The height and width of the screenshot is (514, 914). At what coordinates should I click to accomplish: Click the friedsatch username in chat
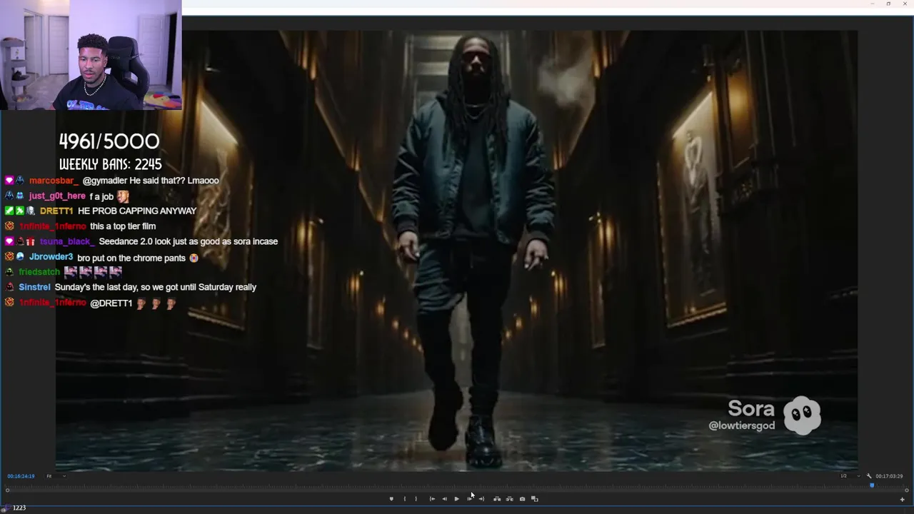tap(39, 272)
